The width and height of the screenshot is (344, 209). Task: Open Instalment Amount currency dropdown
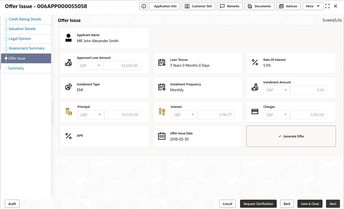tap(276, 90)
